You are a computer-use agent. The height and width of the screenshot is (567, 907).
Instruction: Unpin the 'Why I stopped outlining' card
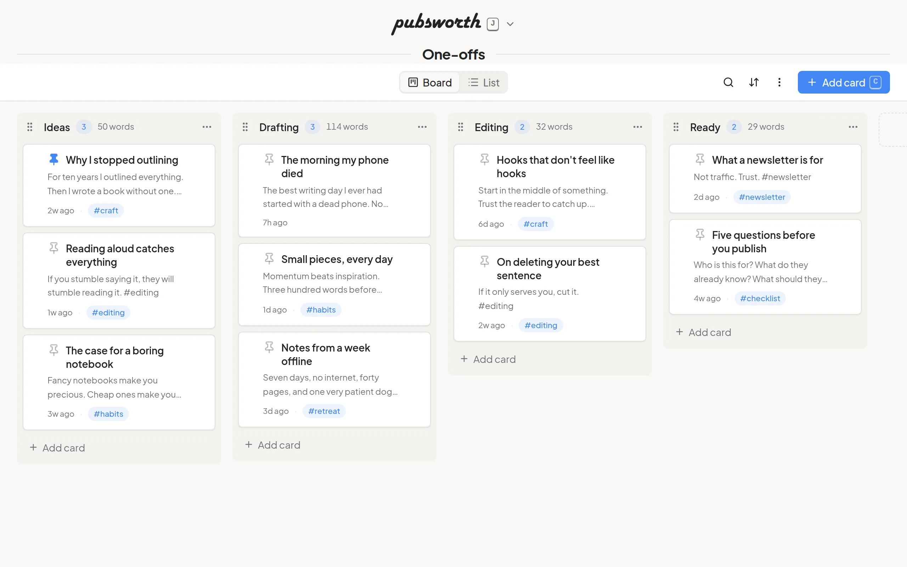pos(54,159)
